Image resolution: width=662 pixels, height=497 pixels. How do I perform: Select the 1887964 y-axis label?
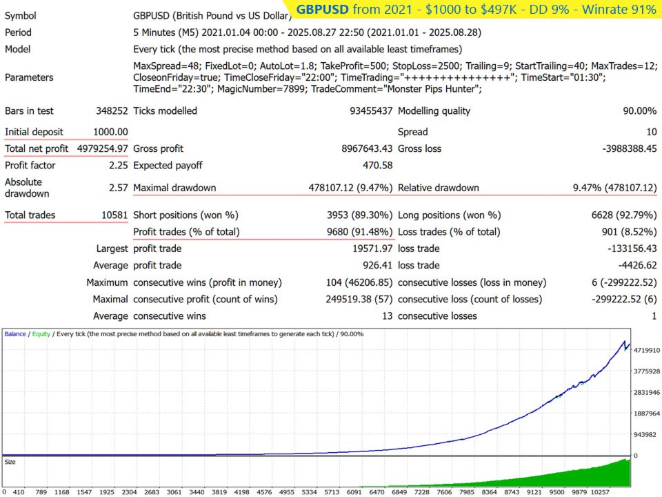click(x=647, y=413)
